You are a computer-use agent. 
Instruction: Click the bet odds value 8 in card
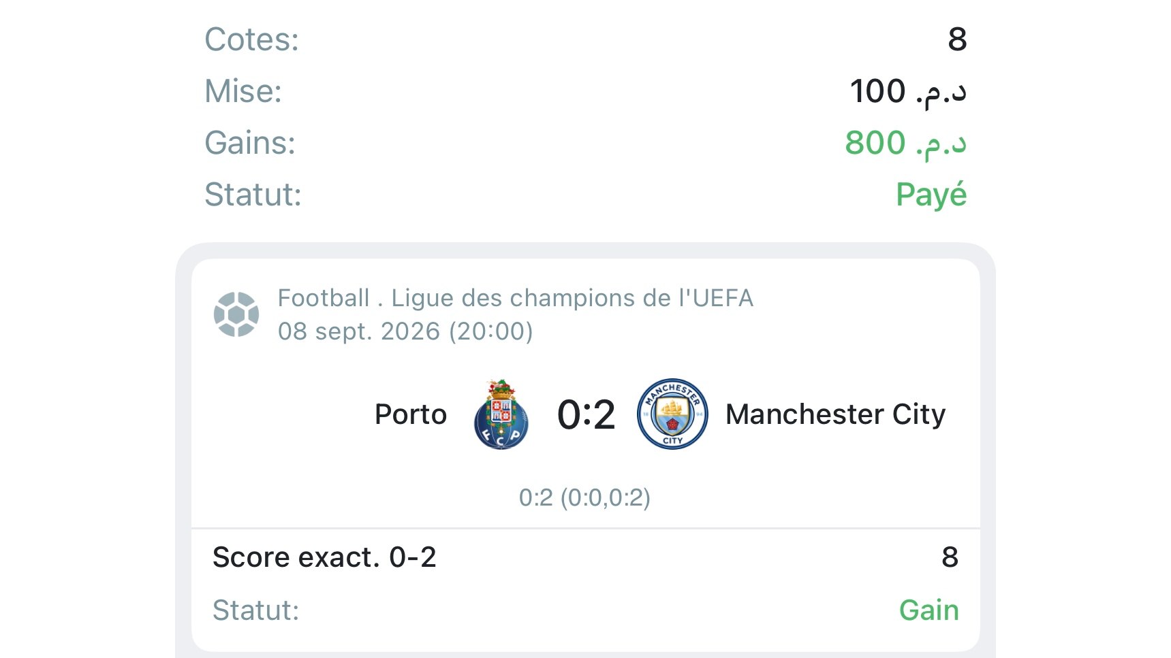[x=950, y=557]
